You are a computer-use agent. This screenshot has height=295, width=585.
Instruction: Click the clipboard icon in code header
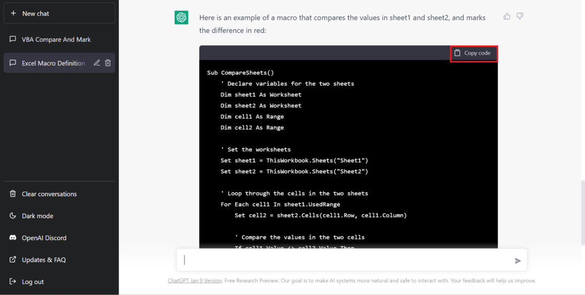[457, 53]
